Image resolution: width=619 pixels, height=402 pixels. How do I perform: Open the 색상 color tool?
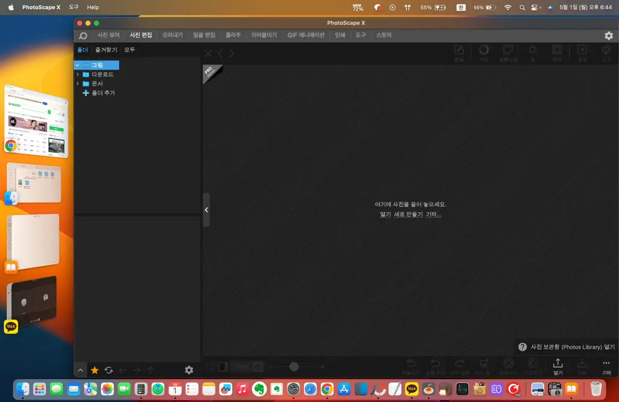pos(483,53)
